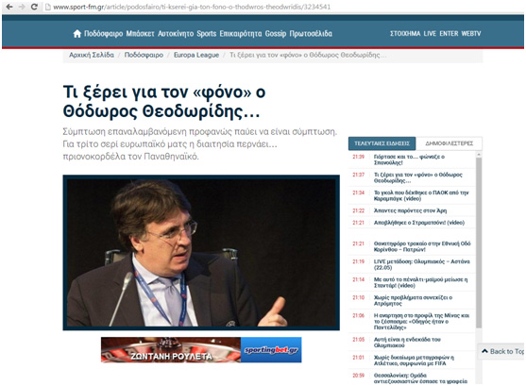526x386 pixels.
Task: Open the ΣΤΟΙΧΗΜΑ link in header
Action: click(x=405, y=34)
